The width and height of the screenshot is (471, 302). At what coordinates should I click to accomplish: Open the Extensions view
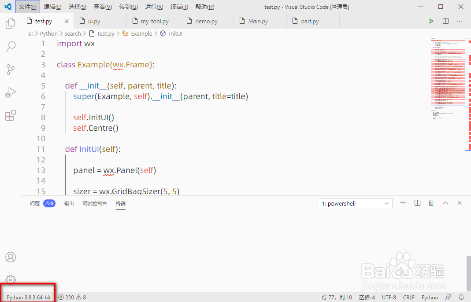point(11,116)
